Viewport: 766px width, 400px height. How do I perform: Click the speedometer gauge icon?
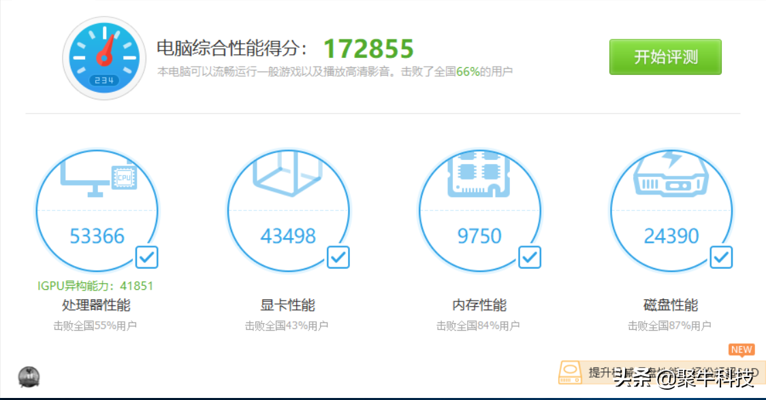pyautogui.click(x=104, y=58)
